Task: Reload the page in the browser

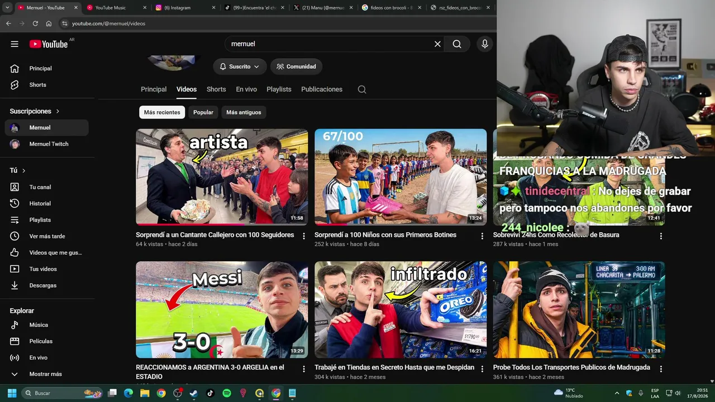Action: (35, 23)
